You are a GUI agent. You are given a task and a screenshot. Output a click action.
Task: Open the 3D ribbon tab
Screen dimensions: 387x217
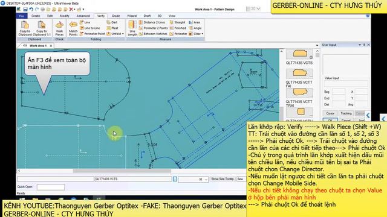pyautogui.click(x=160, y=16)
